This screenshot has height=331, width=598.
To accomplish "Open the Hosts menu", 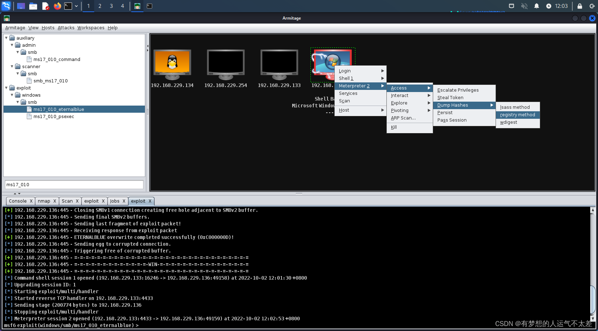I will tap(48, 28).
